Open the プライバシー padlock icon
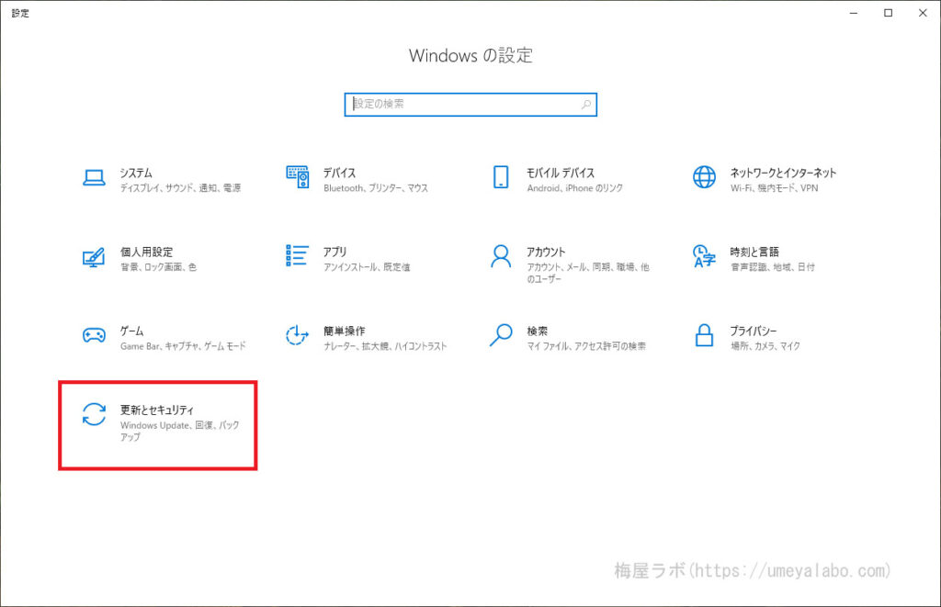 704,335
